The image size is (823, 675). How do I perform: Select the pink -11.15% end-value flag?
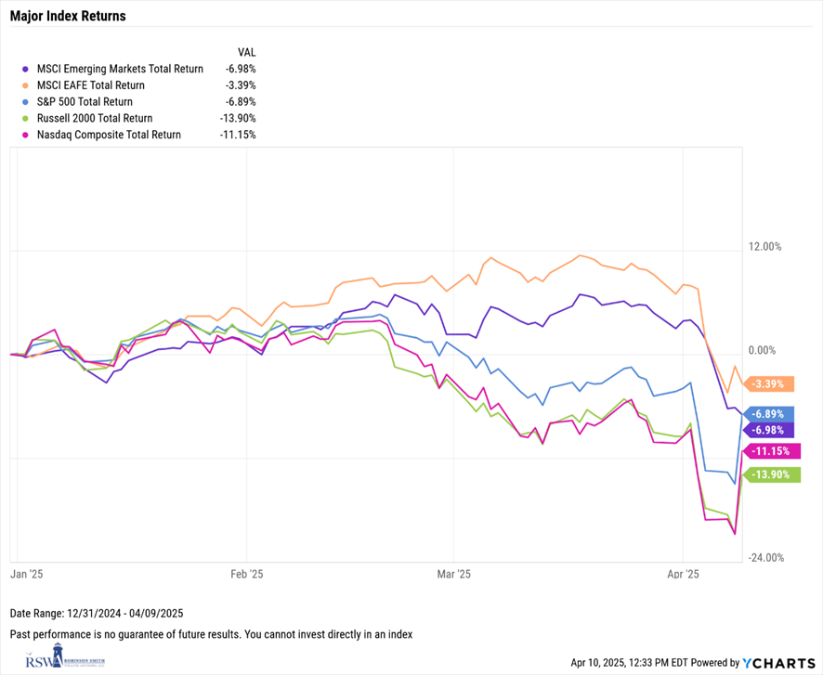[770, 451]
